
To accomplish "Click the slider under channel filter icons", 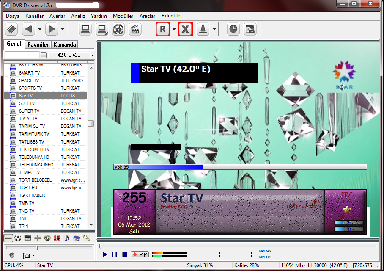I will [49, 248].
